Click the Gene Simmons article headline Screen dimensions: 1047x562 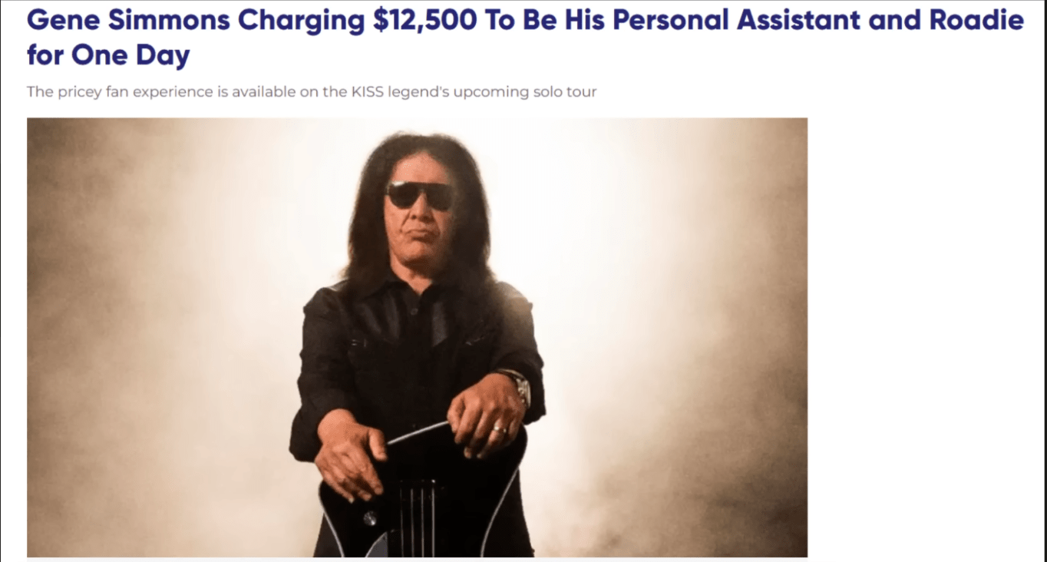525,38
